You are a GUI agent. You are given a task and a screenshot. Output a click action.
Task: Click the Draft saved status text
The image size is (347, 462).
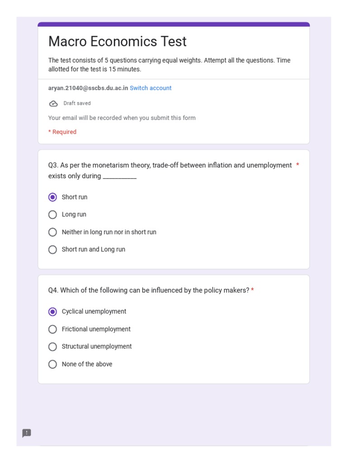(x=77, y=103)
